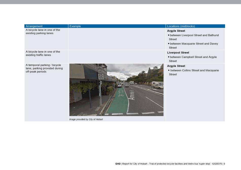This screenshot has width=241, height=170.
Task: Select 'A bicycle lane in one of the existing traffic lanes'
Action: tap(43, 53)
